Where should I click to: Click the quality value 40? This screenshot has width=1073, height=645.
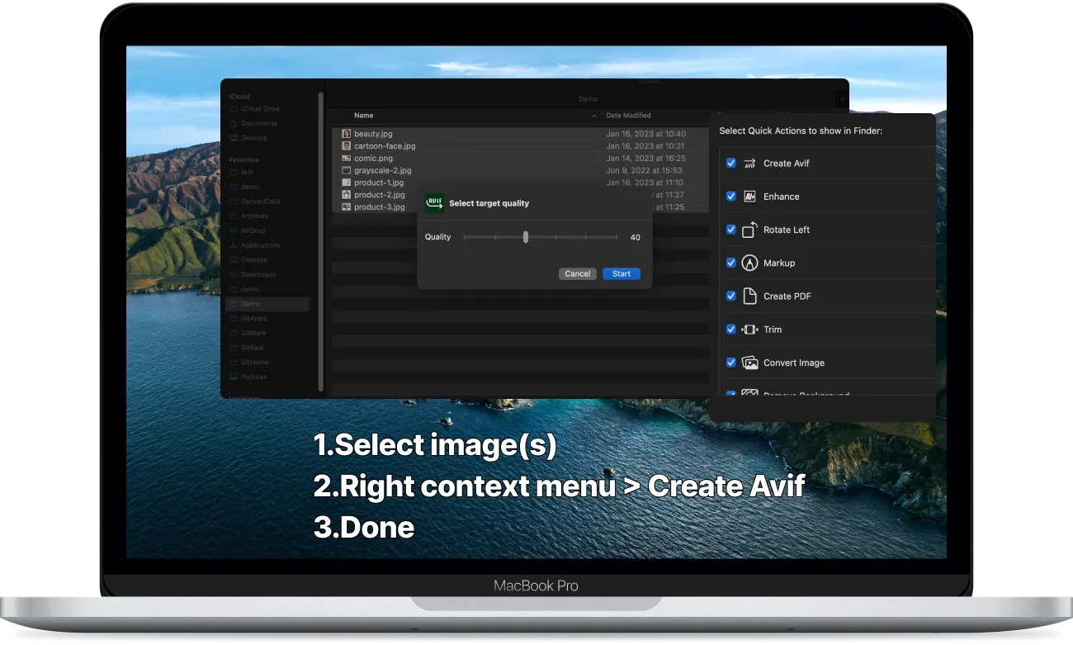[636, 238]
